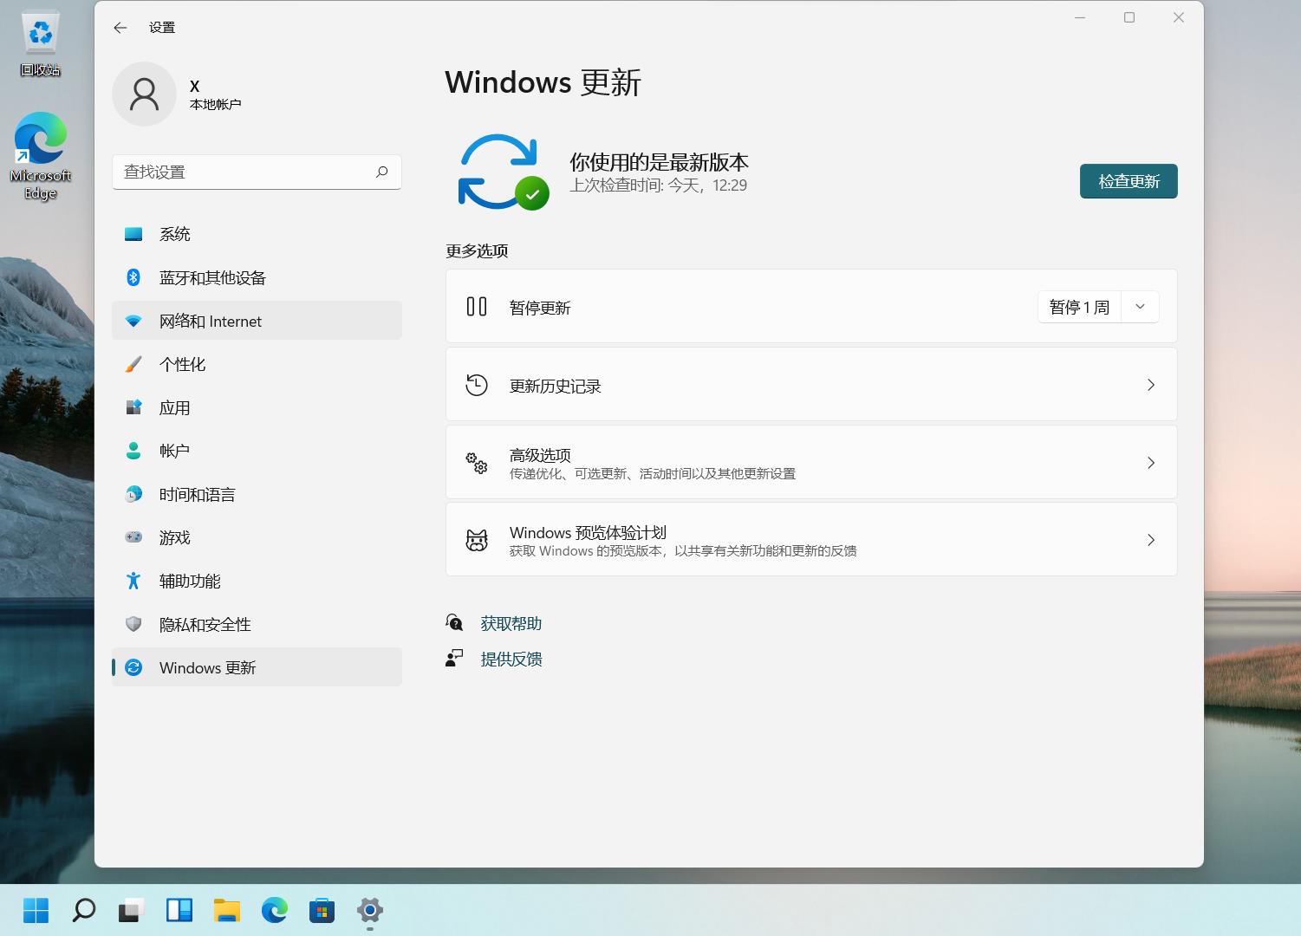The image size is (1301, 936).
Task: Open the user account avatar for X
Action: tap(144, 94)
